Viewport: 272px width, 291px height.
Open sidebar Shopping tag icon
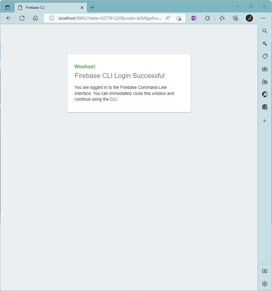[265, 56]
